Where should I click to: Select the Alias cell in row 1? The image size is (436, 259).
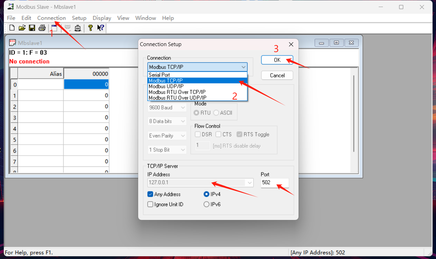(x=41, y=95)
